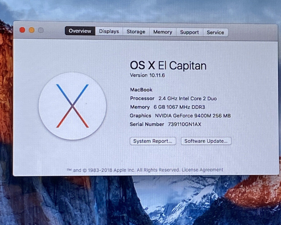
Task: Click the OS X El Capitan title
Action: click(168, 65)
